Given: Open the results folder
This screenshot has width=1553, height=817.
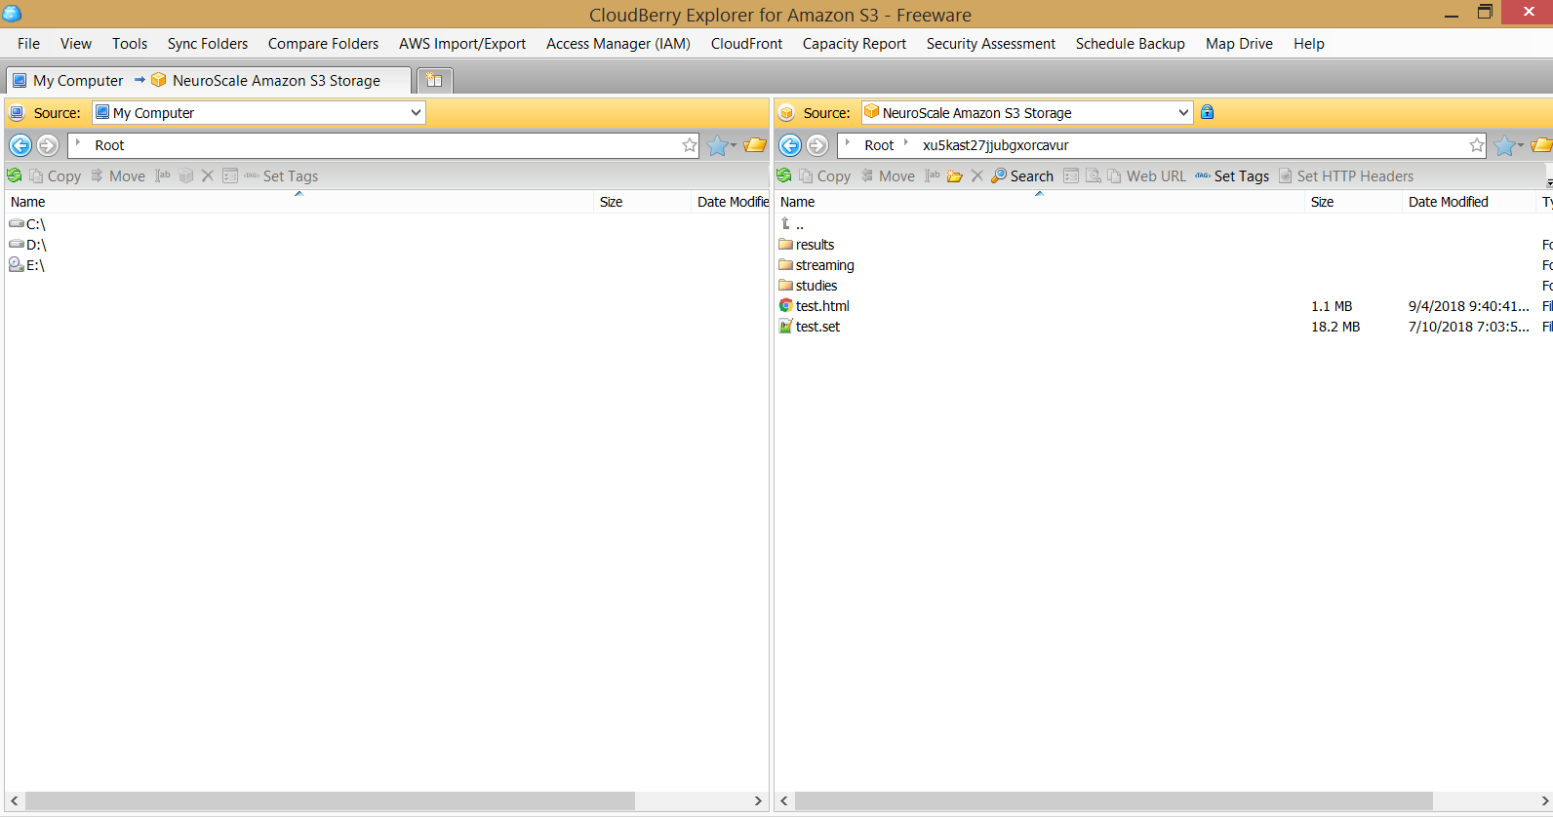Looking at the screenshot, I should pyautogui.click(x=807, y=245).
